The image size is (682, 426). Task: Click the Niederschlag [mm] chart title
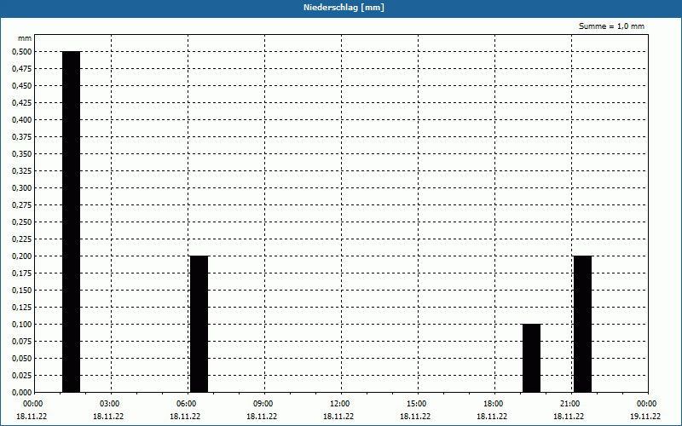pos(344,8)
